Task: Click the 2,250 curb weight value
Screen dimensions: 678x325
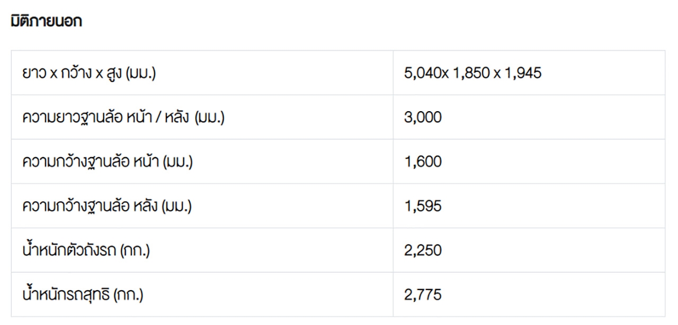Action: click(422, 250)
